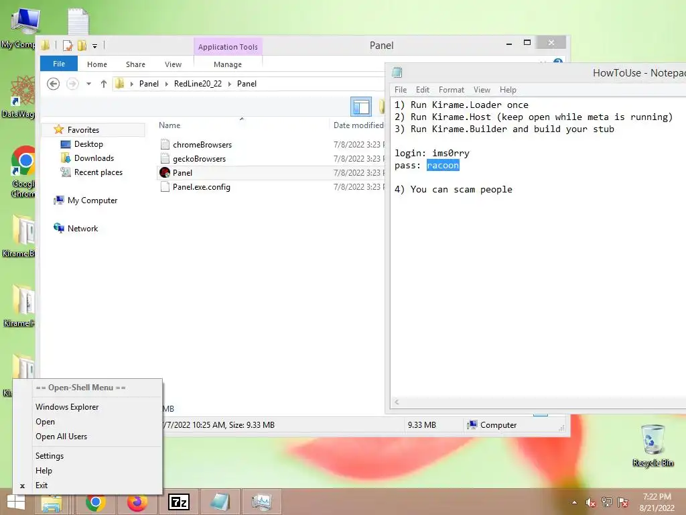Open Firefox from taskbar

[x=137, y=502]
